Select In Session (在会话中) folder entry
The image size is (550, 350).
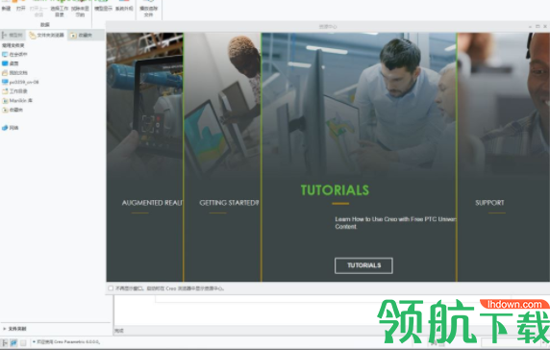[x=14, y=55]
